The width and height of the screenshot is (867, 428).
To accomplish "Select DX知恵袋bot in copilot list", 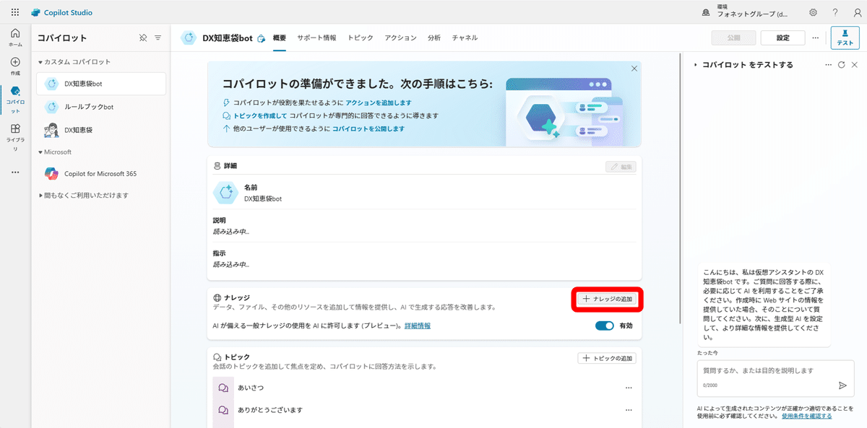I will click(x=101, y=84).
